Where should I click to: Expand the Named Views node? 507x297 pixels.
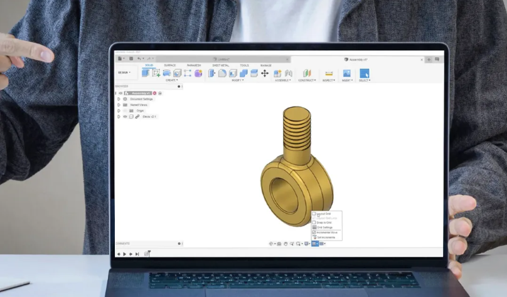click(x=119, y=105)
